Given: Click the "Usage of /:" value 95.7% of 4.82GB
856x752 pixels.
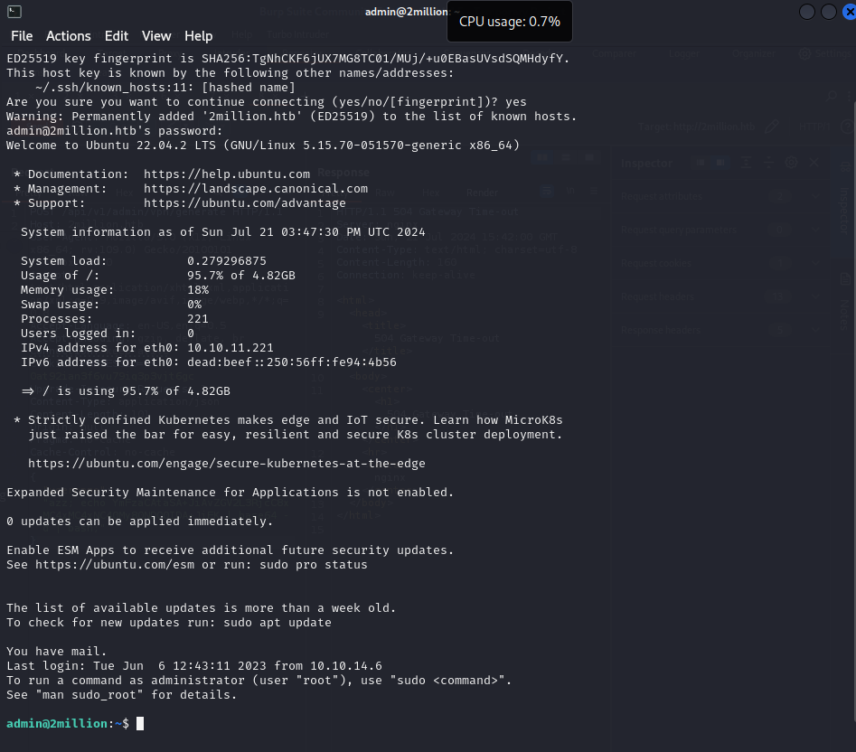Looking at the screenshot, I should (241, 276).
